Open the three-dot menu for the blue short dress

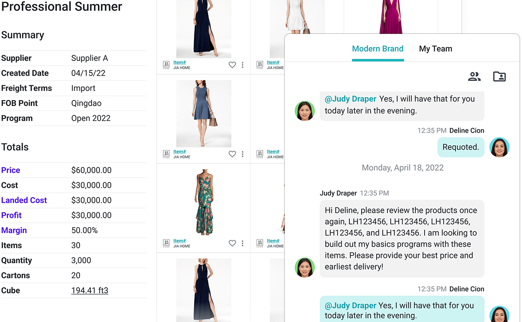(243, 154)
